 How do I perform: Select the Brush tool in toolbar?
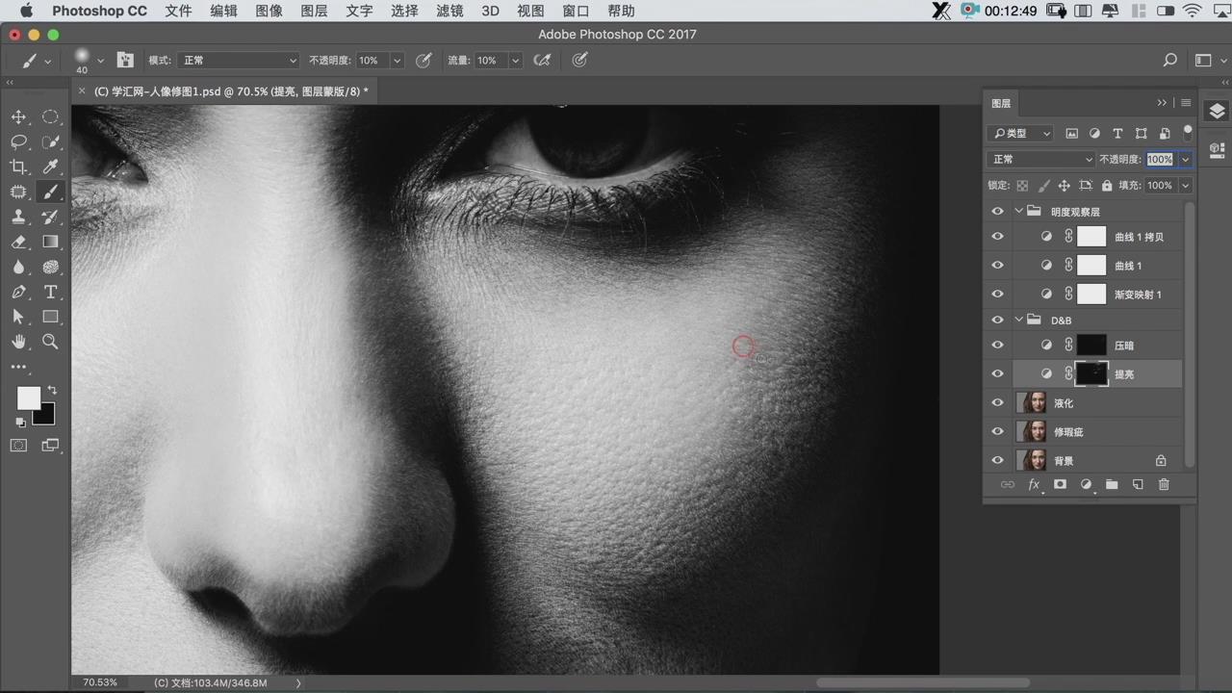(x=51, y=192)
